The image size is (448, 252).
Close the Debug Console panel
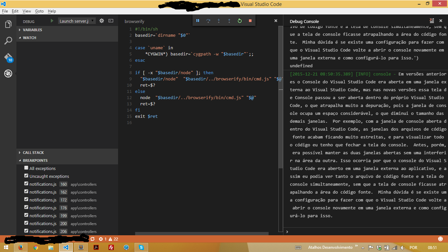[440, 21]
